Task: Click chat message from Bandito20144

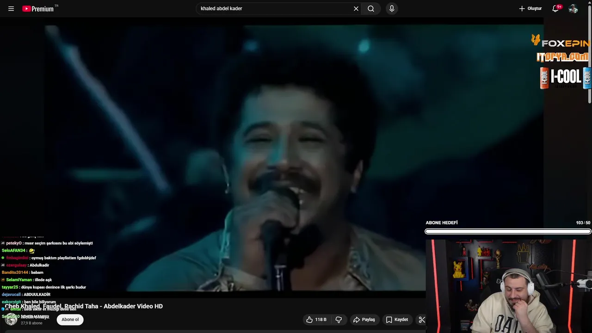Action: click(x=22, y=272)
